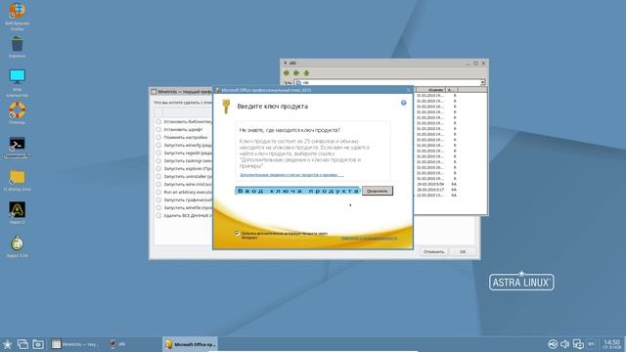This screenshot has width=626, height=352.
Task: Click the green up-folder arrow in file browser
Action: 306,73
